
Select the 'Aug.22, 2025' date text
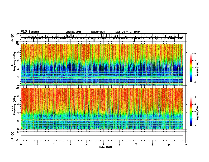(x=74, y=32)
